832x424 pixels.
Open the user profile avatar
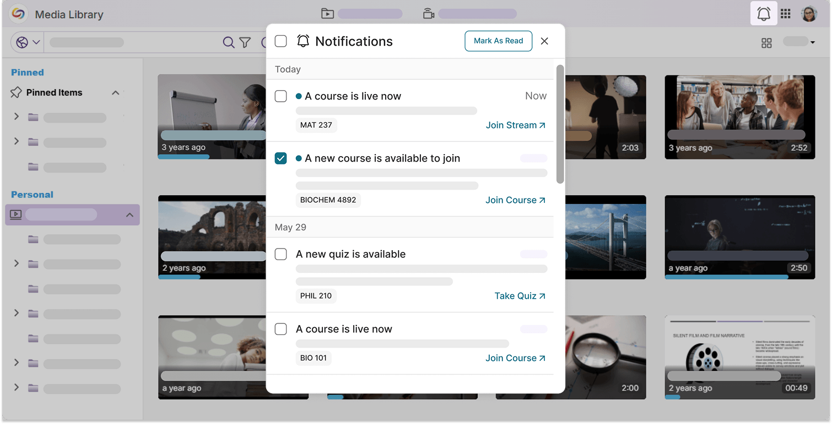809,14
